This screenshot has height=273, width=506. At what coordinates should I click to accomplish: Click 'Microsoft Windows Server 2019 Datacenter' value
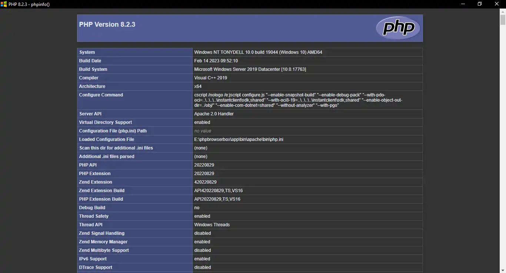pyautogui.click(x=250, y=69)
